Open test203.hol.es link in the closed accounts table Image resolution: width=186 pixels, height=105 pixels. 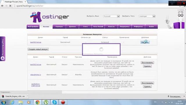[x=35, y=64]
